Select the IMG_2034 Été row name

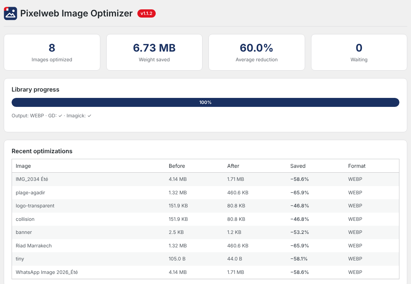pos(32,179)
